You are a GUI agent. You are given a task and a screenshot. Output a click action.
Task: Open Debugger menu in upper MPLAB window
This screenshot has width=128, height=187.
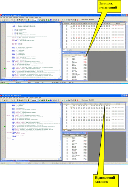click(15, 17)
